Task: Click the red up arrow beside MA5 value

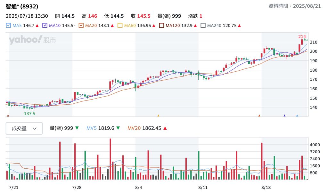Action: point(37,26)
